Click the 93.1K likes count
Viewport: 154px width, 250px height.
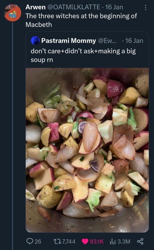97,241
